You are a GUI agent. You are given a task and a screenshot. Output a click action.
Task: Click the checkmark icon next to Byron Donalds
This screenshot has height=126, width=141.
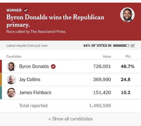coord(53,66)
